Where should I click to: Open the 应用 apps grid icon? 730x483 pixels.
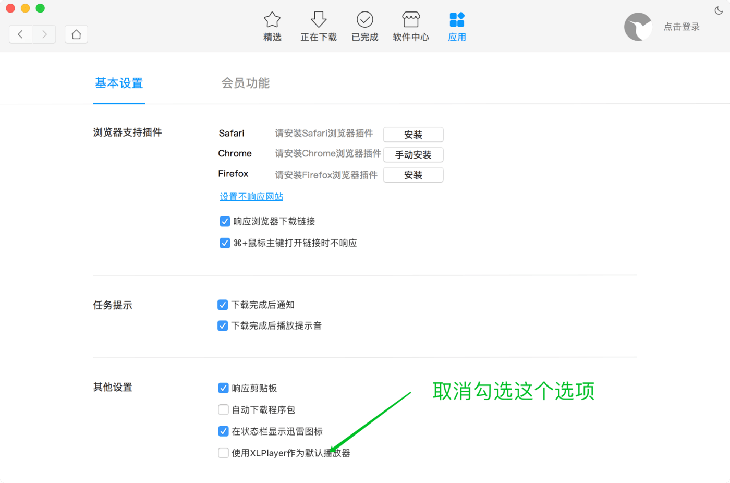(457, 20)
